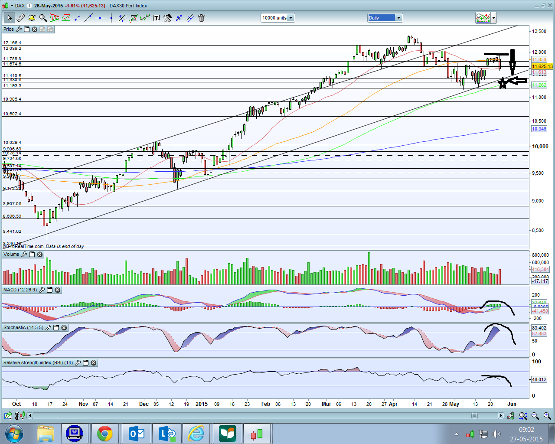Viewport: 555px width, 444px height.
Task: Click the scrollbar left arrow
Action: [x=30, y=416]
